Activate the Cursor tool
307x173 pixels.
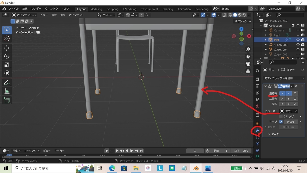coord(7,39)
